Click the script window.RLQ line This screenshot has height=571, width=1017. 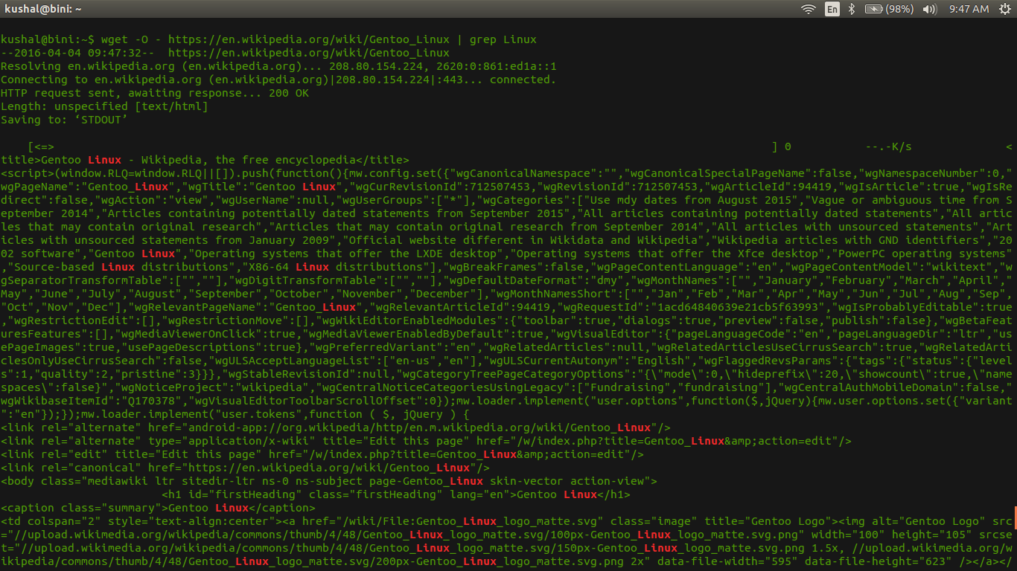[x=506, y=173]
